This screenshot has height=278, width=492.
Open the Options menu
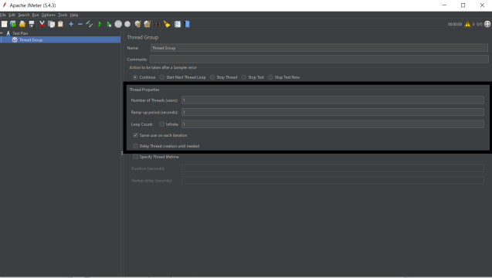49,15
